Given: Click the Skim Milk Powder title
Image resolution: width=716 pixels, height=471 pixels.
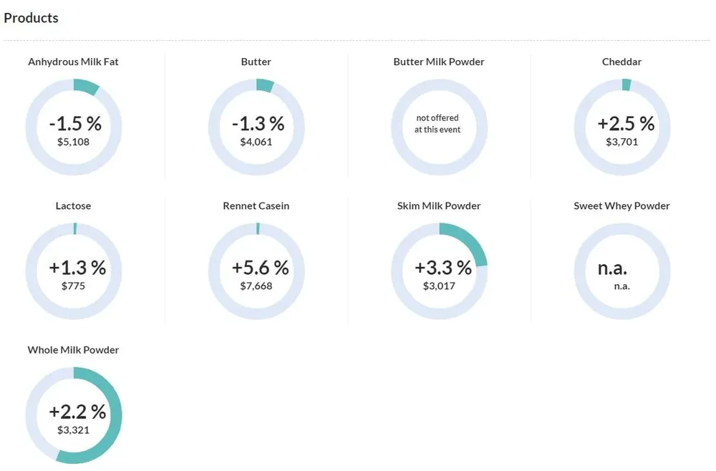Looking at the screenshot, I should (x=438, y=205).
